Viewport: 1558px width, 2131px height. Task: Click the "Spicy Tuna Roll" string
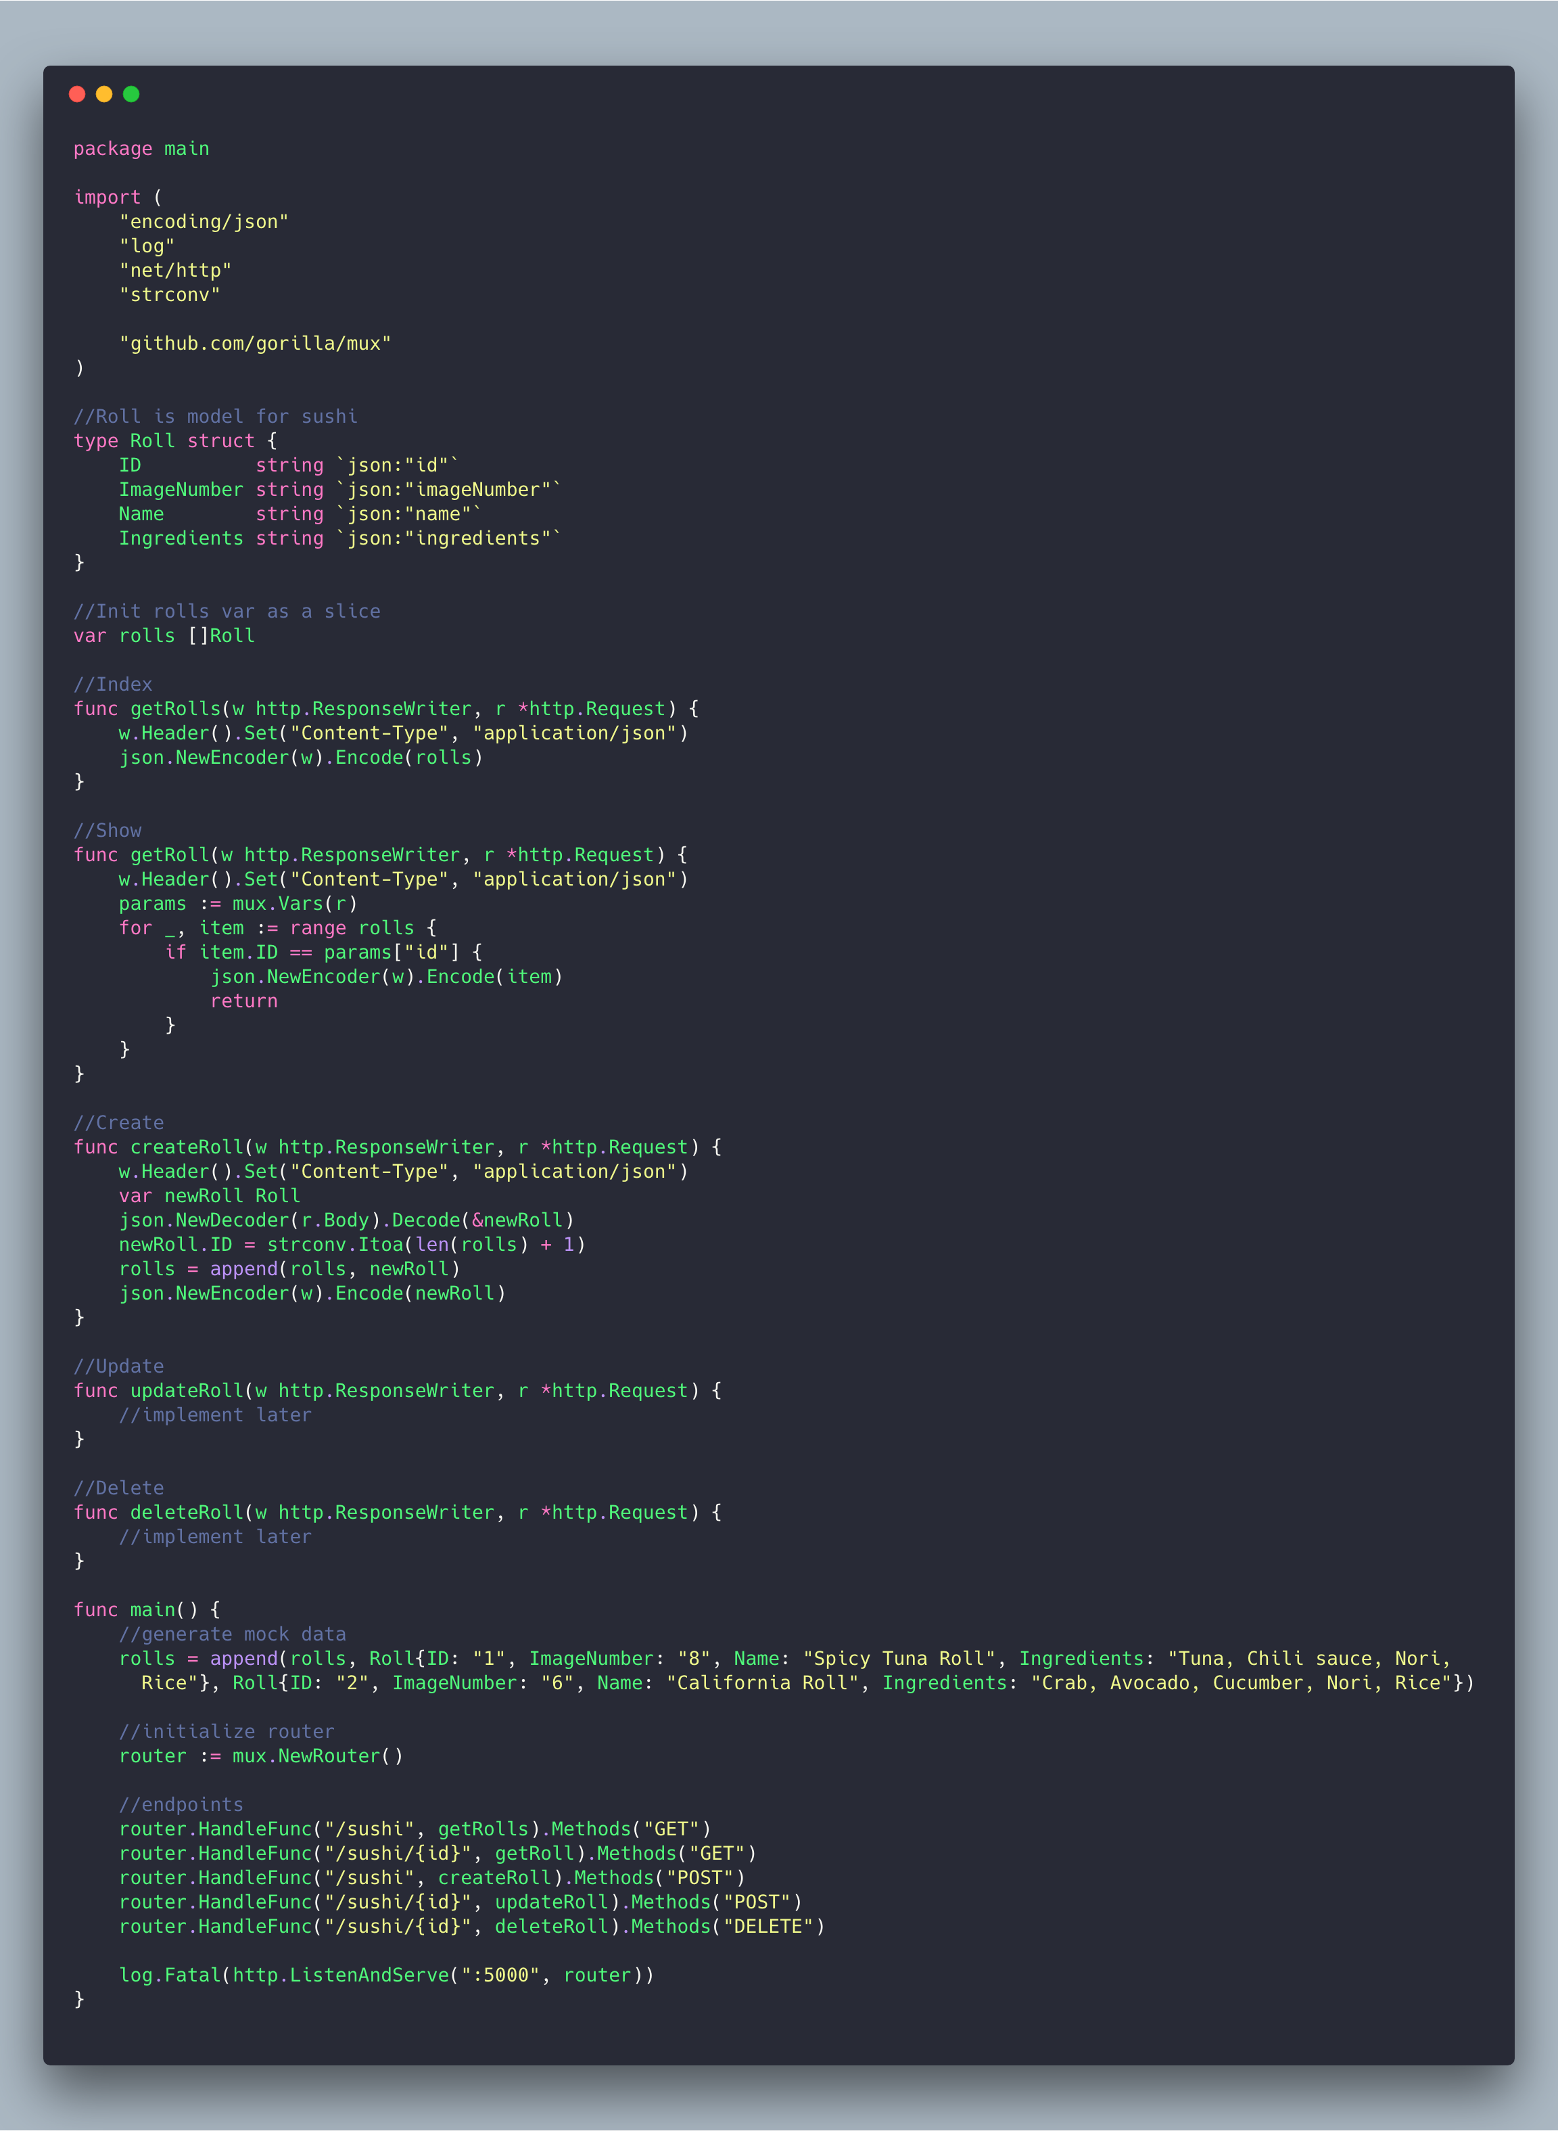pos(899,1658)
